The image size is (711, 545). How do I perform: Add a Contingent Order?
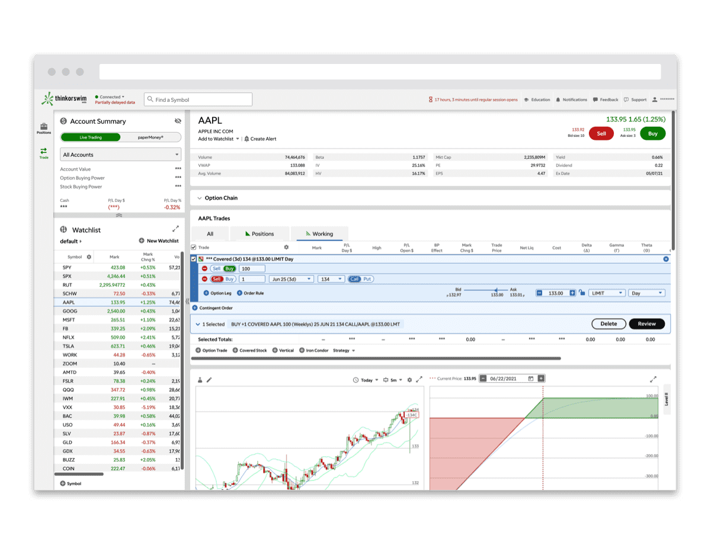[212, 308]
